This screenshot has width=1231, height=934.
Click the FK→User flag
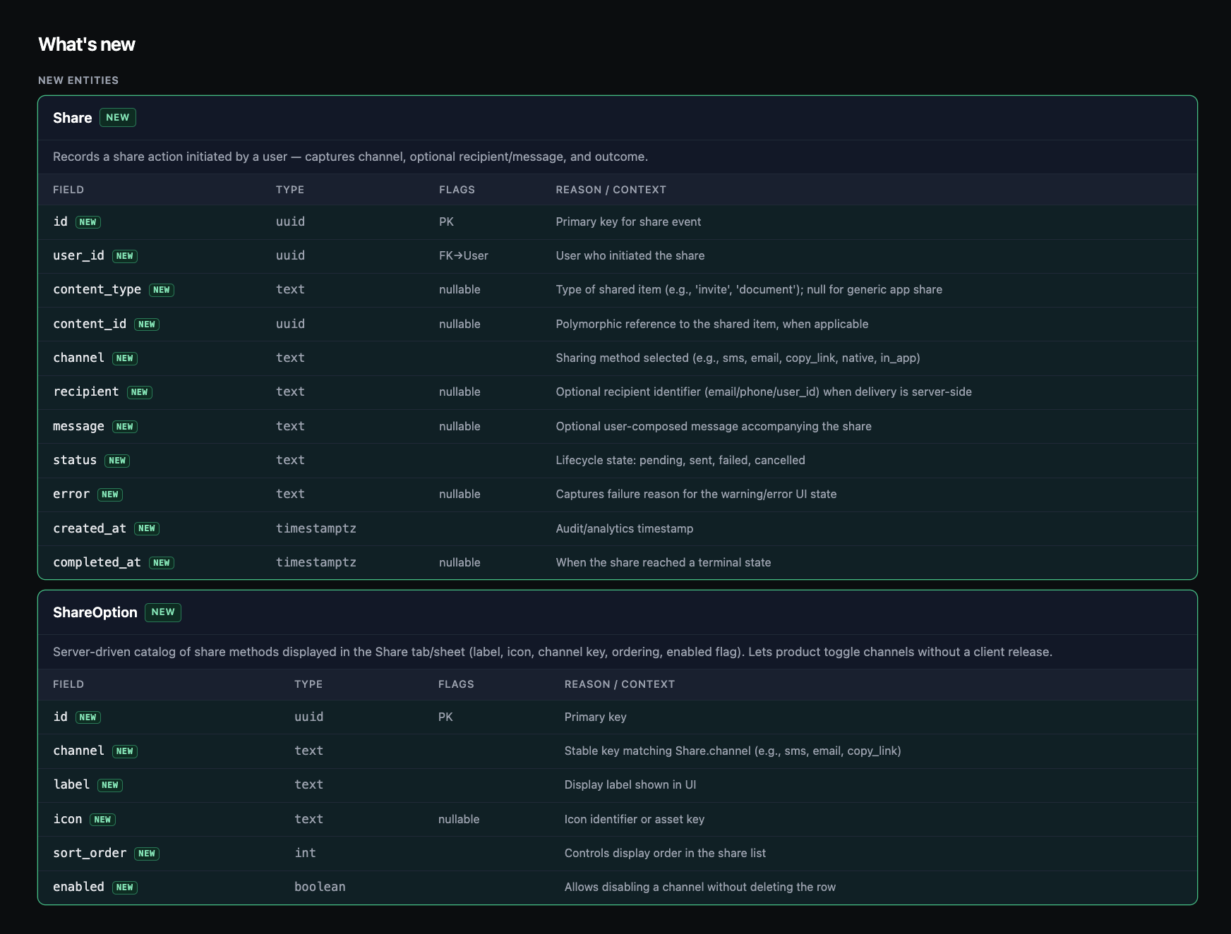tap(463, 255)
